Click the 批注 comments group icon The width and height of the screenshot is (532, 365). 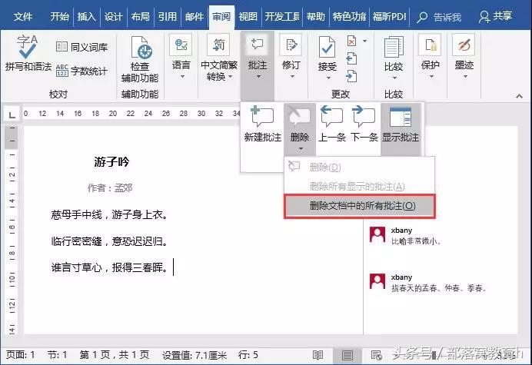258,45
